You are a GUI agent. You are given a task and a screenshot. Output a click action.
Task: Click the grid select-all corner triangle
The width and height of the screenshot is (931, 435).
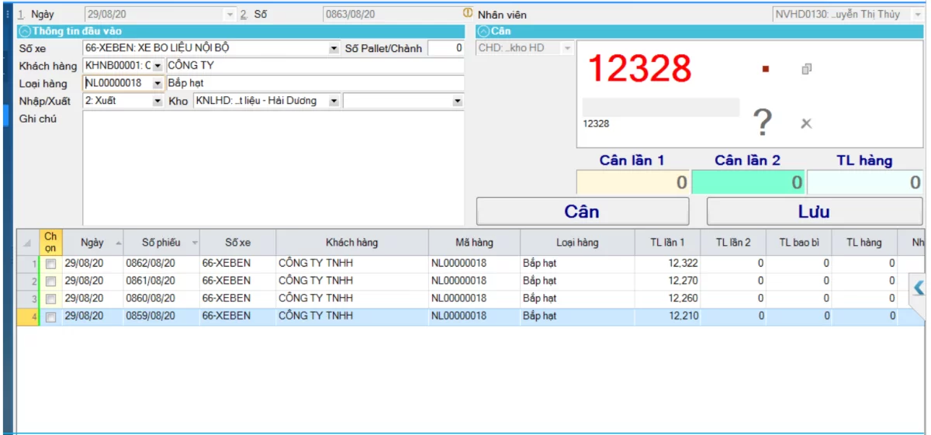pos(27,243)
